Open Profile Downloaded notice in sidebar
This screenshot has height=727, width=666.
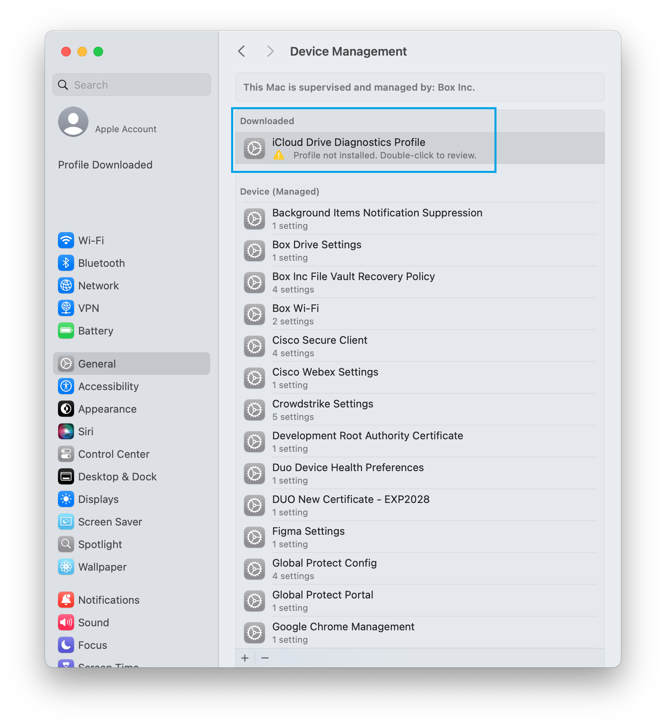105,165
